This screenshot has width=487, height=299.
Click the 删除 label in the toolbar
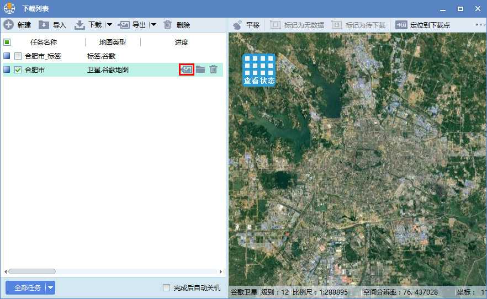(183, 25)
